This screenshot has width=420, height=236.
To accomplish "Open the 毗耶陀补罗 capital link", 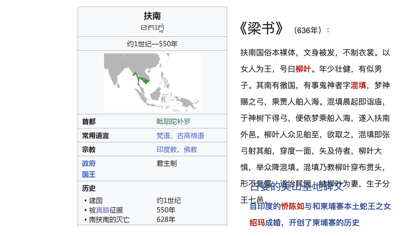I will (x=173, y=121).
